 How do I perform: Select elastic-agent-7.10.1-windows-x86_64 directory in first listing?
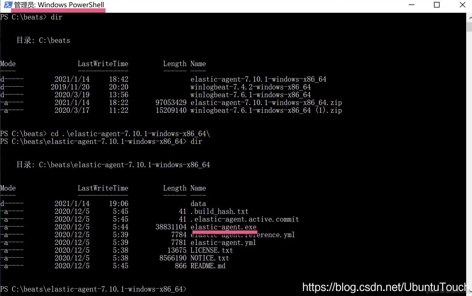coord(258,79)
